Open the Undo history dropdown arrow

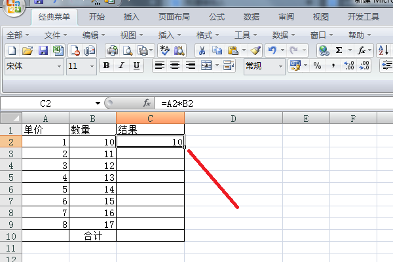pyautogui.click(x=282, y=50)
